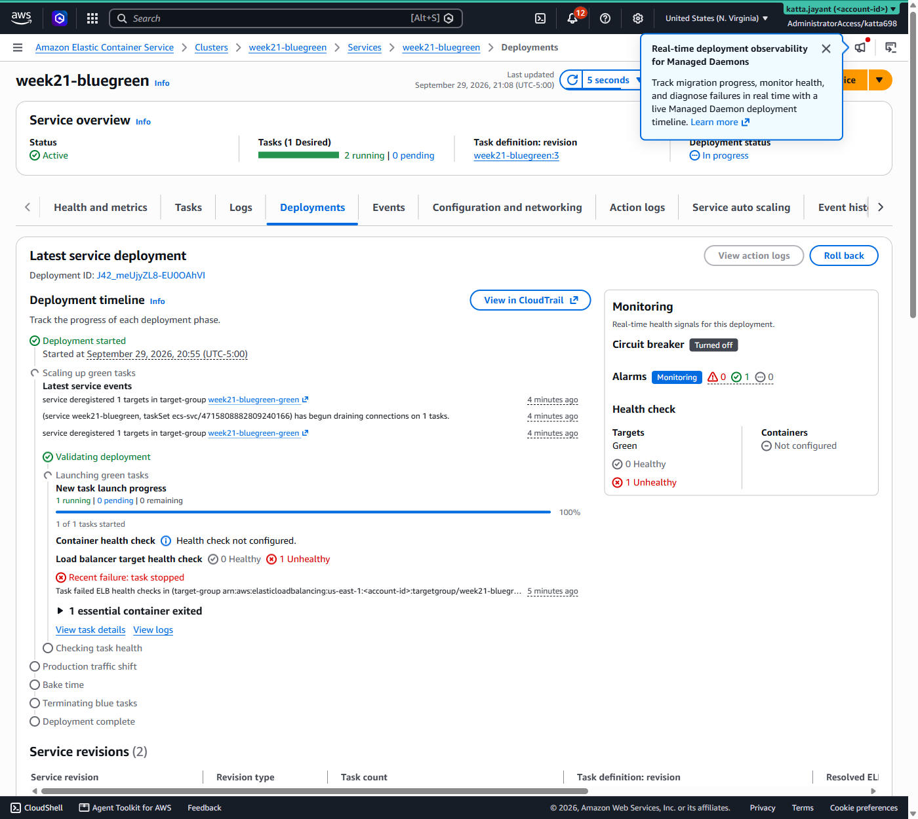Click the external link icon in View in CloudTrail
Screen dimensions: 918x819
point(574,300)
